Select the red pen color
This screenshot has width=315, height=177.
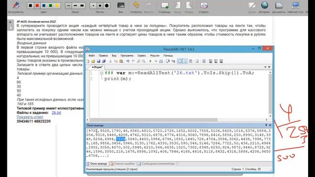click(37, 5)
